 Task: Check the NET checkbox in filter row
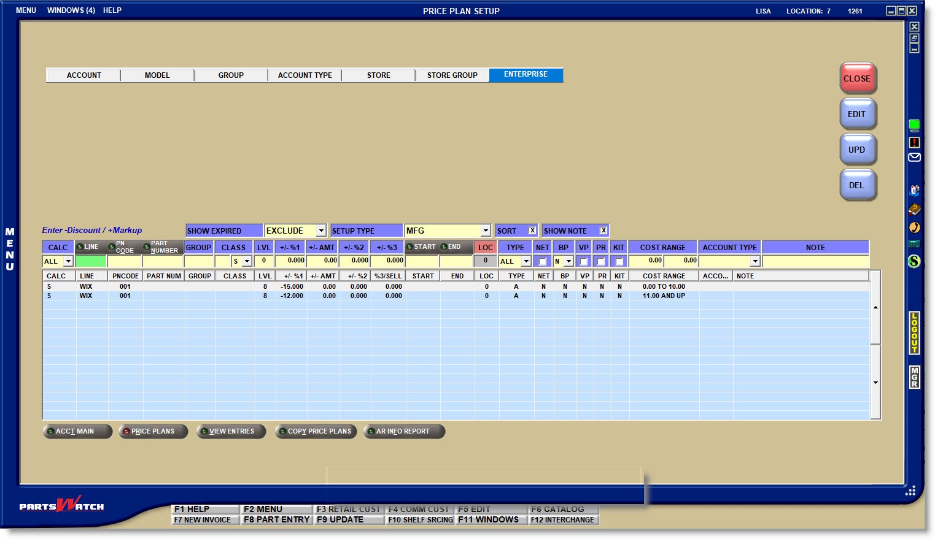[x=542, y=261]
